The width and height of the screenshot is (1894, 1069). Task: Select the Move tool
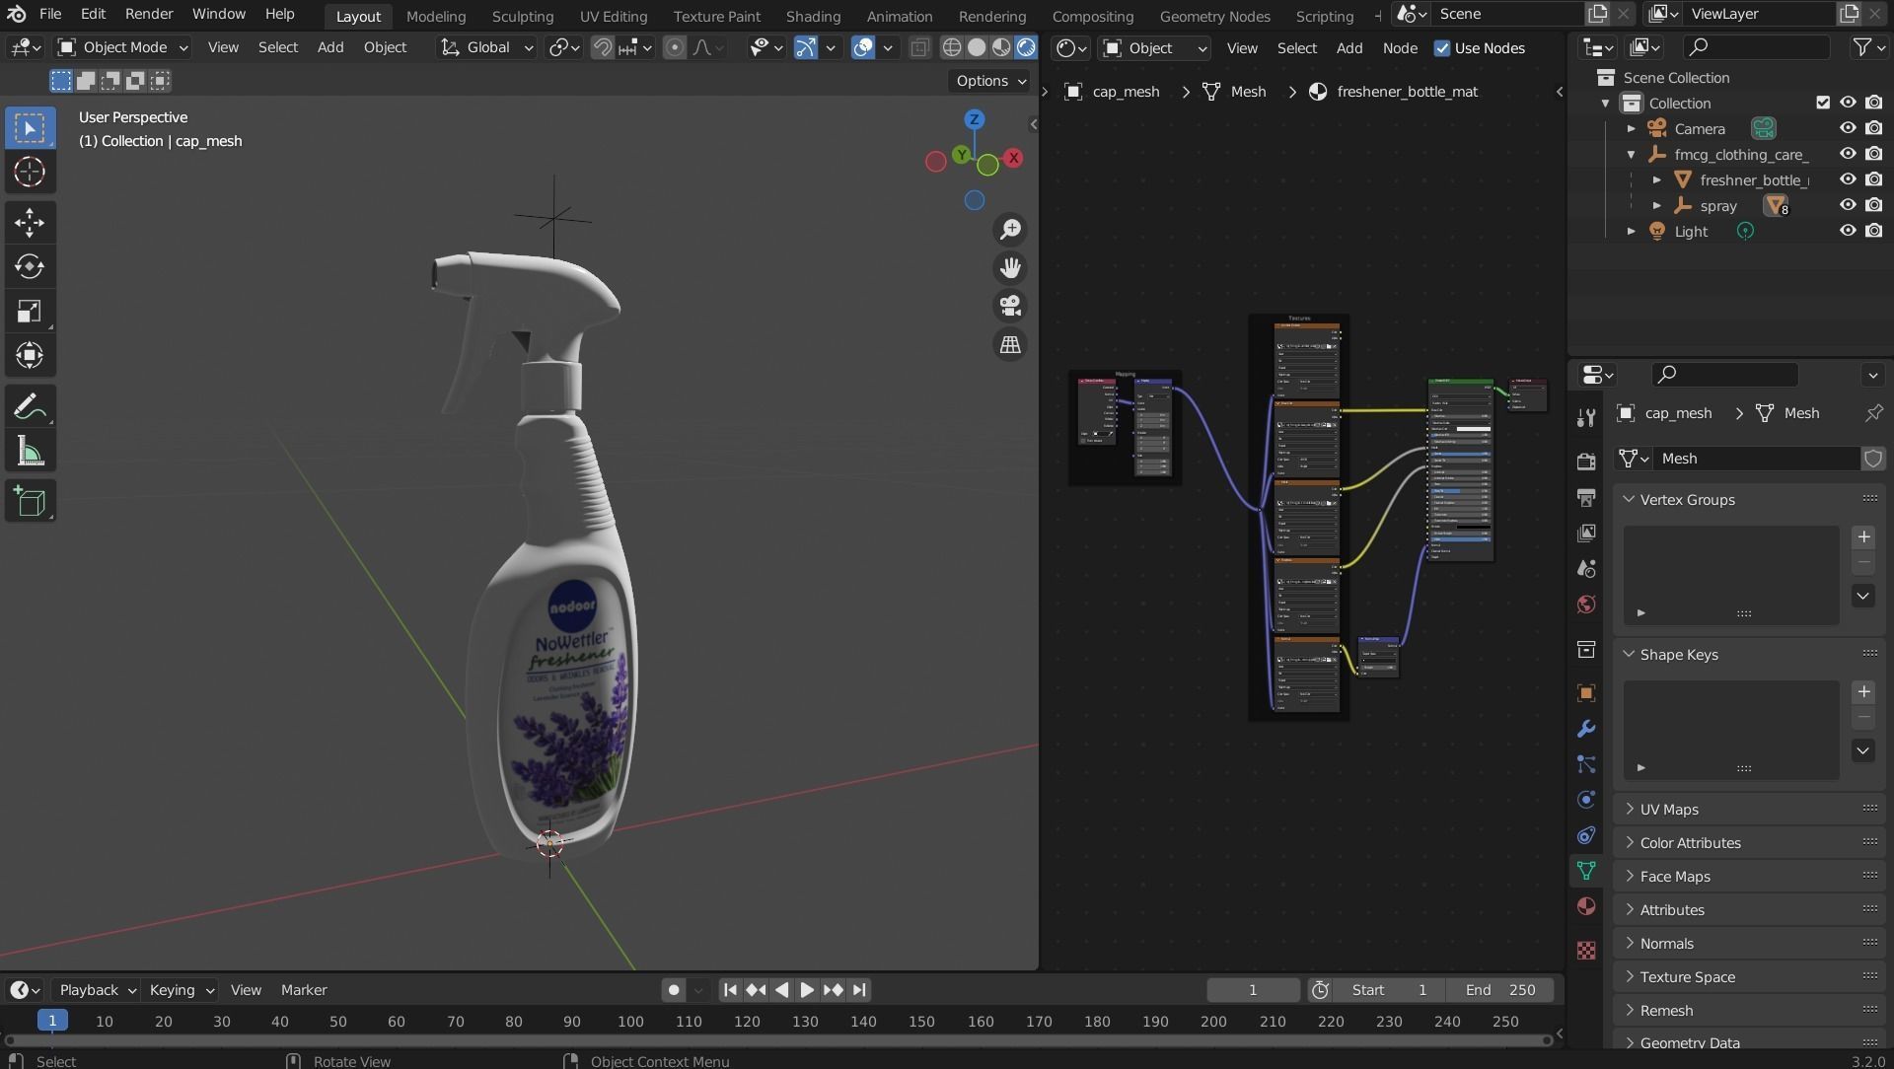(x=30, y=222)
